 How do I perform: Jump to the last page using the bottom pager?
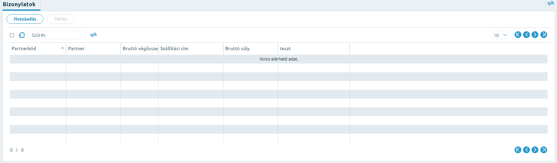point(544,150)
